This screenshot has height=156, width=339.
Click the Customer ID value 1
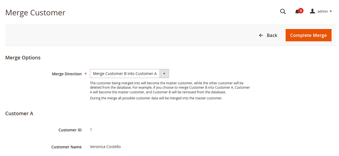click(x=91, y=130)
